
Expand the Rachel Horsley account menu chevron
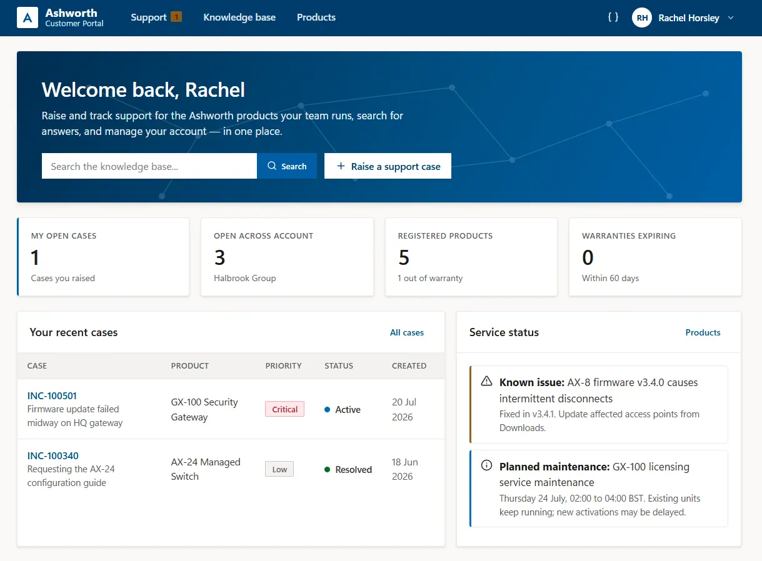coord(731,17)
